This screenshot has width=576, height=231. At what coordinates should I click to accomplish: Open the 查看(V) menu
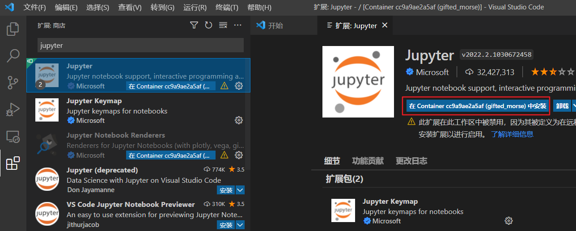coord(130,7)
